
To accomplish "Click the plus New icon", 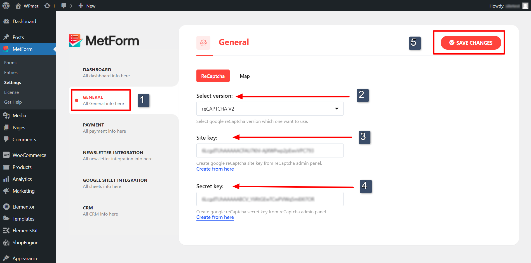I will point(81,6).
